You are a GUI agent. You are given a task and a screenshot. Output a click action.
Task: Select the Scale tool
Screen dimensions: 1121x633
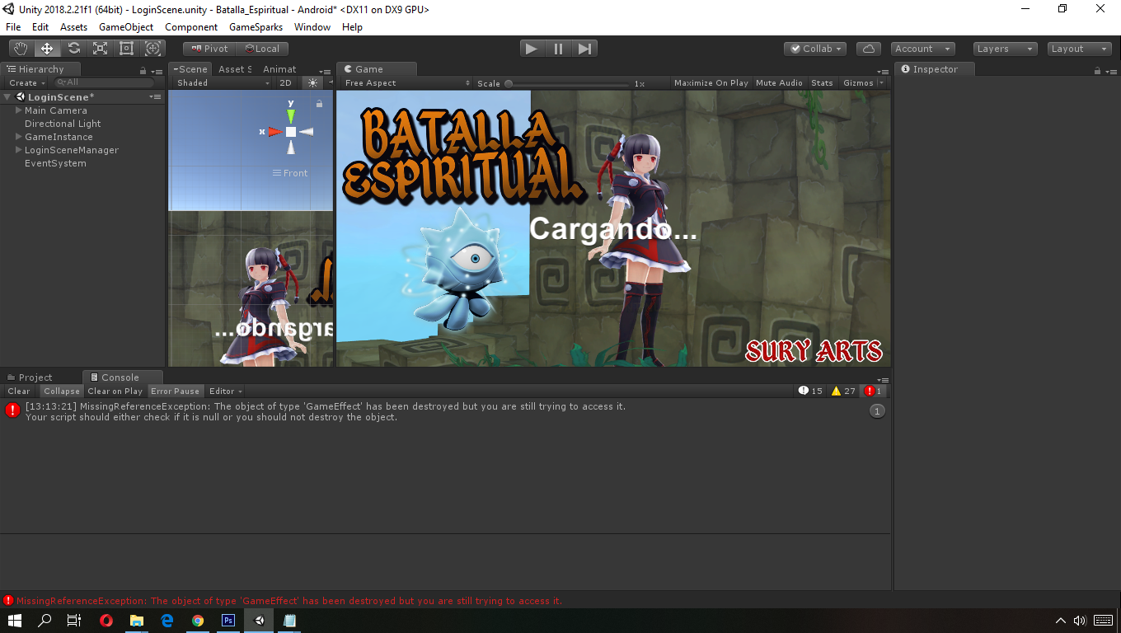[x=100, y=48]
